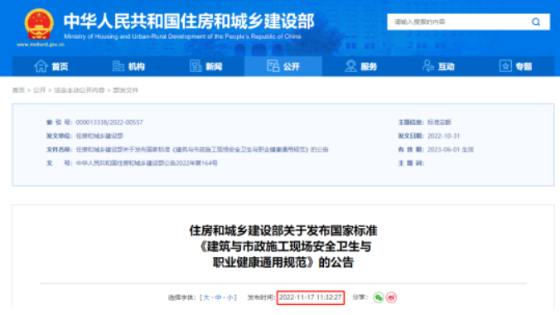Go to 首页 in the breadcrumb

click(18, 90)
